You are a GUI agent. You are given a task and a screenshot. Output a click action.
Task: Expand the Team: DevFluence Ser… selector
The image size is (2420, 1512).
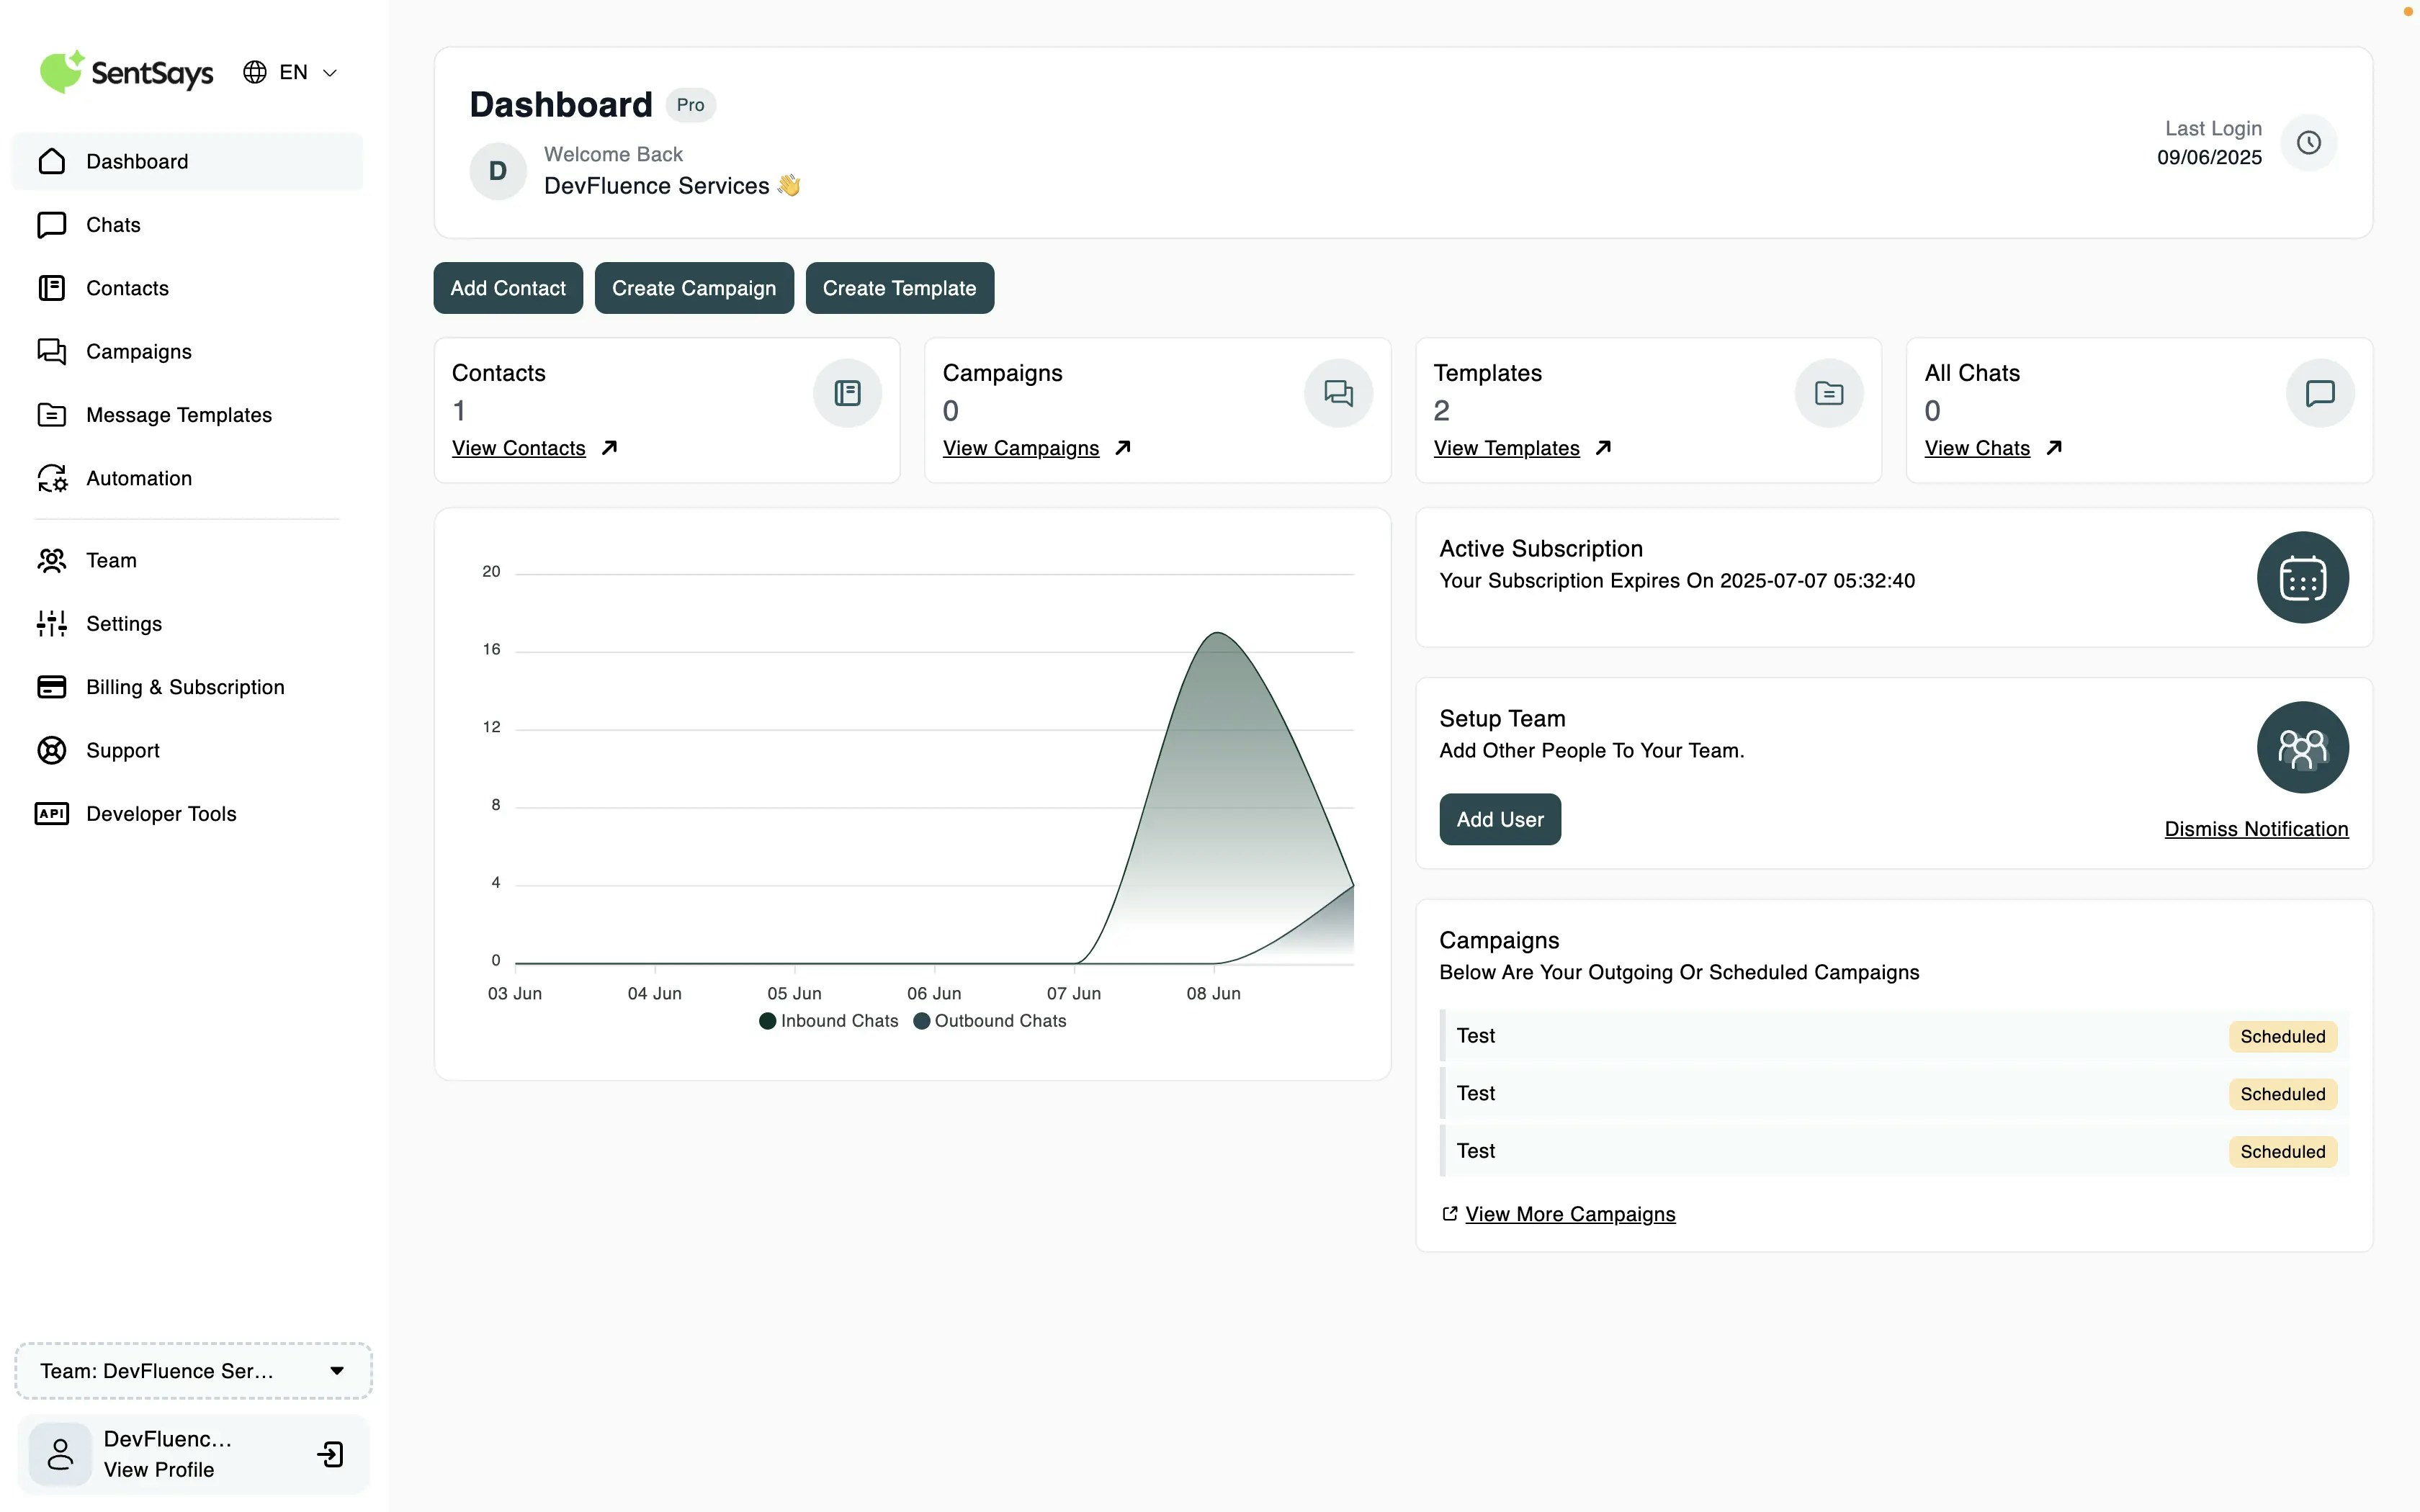pyautogui.click(x=193, y=1371)
